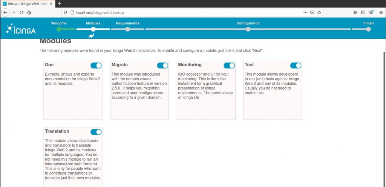Open the Firefox Library icon
This screenshot has width=386, height=187.
(355, 12)
